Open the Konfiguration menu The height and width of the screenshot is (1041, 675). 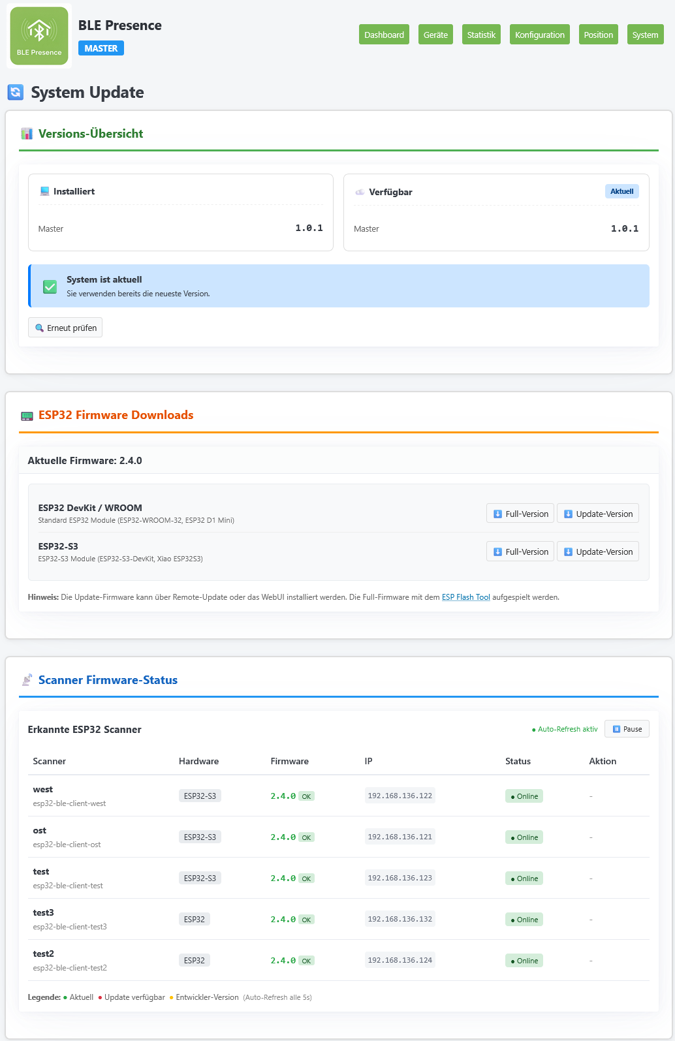coord(539,35)
